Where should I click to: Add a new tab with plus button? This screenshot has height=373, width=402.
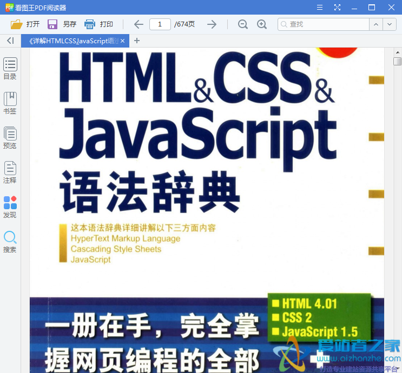click(x=137, y=41)
